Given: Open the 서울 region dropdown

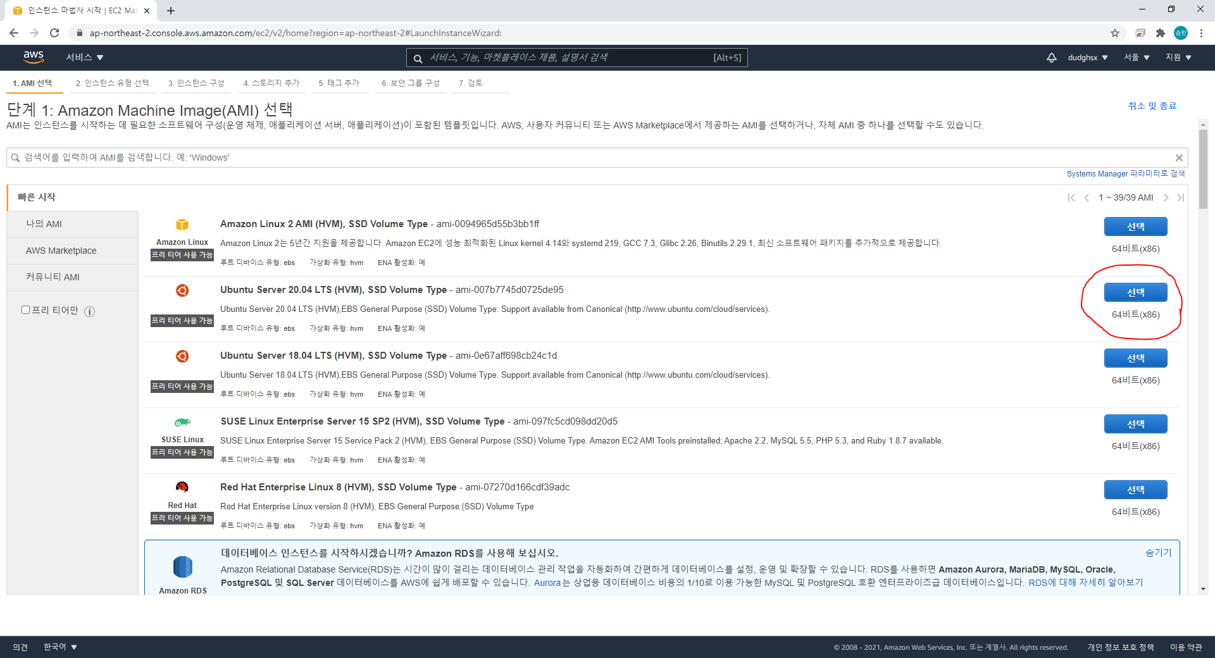Looking at the screenshot, I should (x=1137, y=58).
